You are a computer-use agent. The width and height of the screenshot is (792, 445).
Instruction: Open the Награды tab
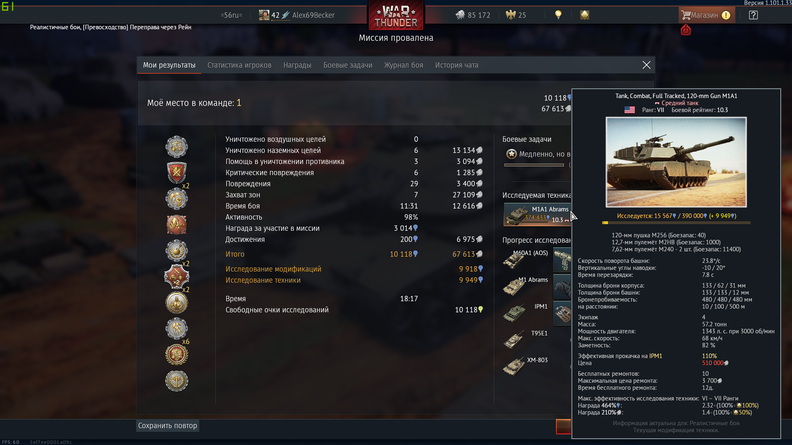(297, 65)
